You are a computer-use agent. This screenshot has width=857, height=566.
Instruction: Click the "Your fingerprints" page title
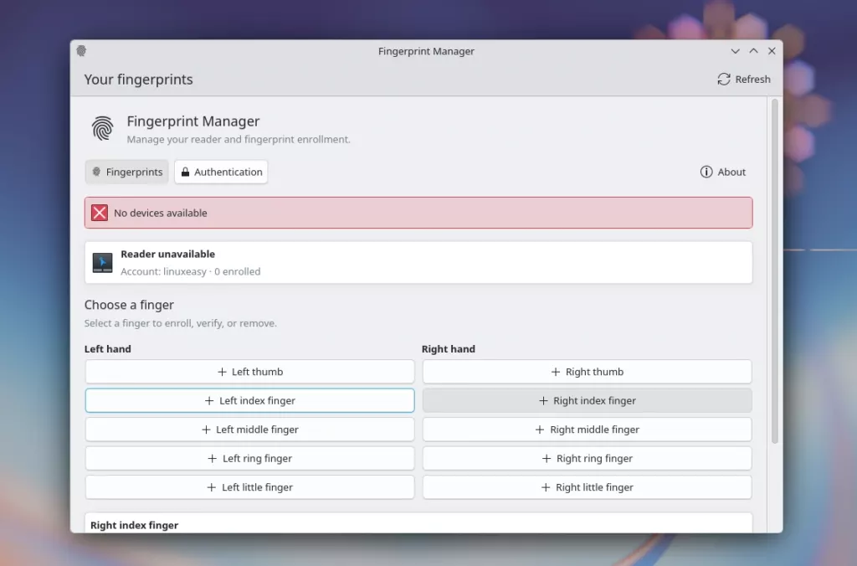pos(138,80)
